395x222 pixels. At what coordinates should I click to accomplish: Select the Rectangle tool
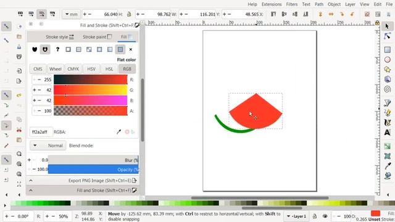[x=388, y=49]
